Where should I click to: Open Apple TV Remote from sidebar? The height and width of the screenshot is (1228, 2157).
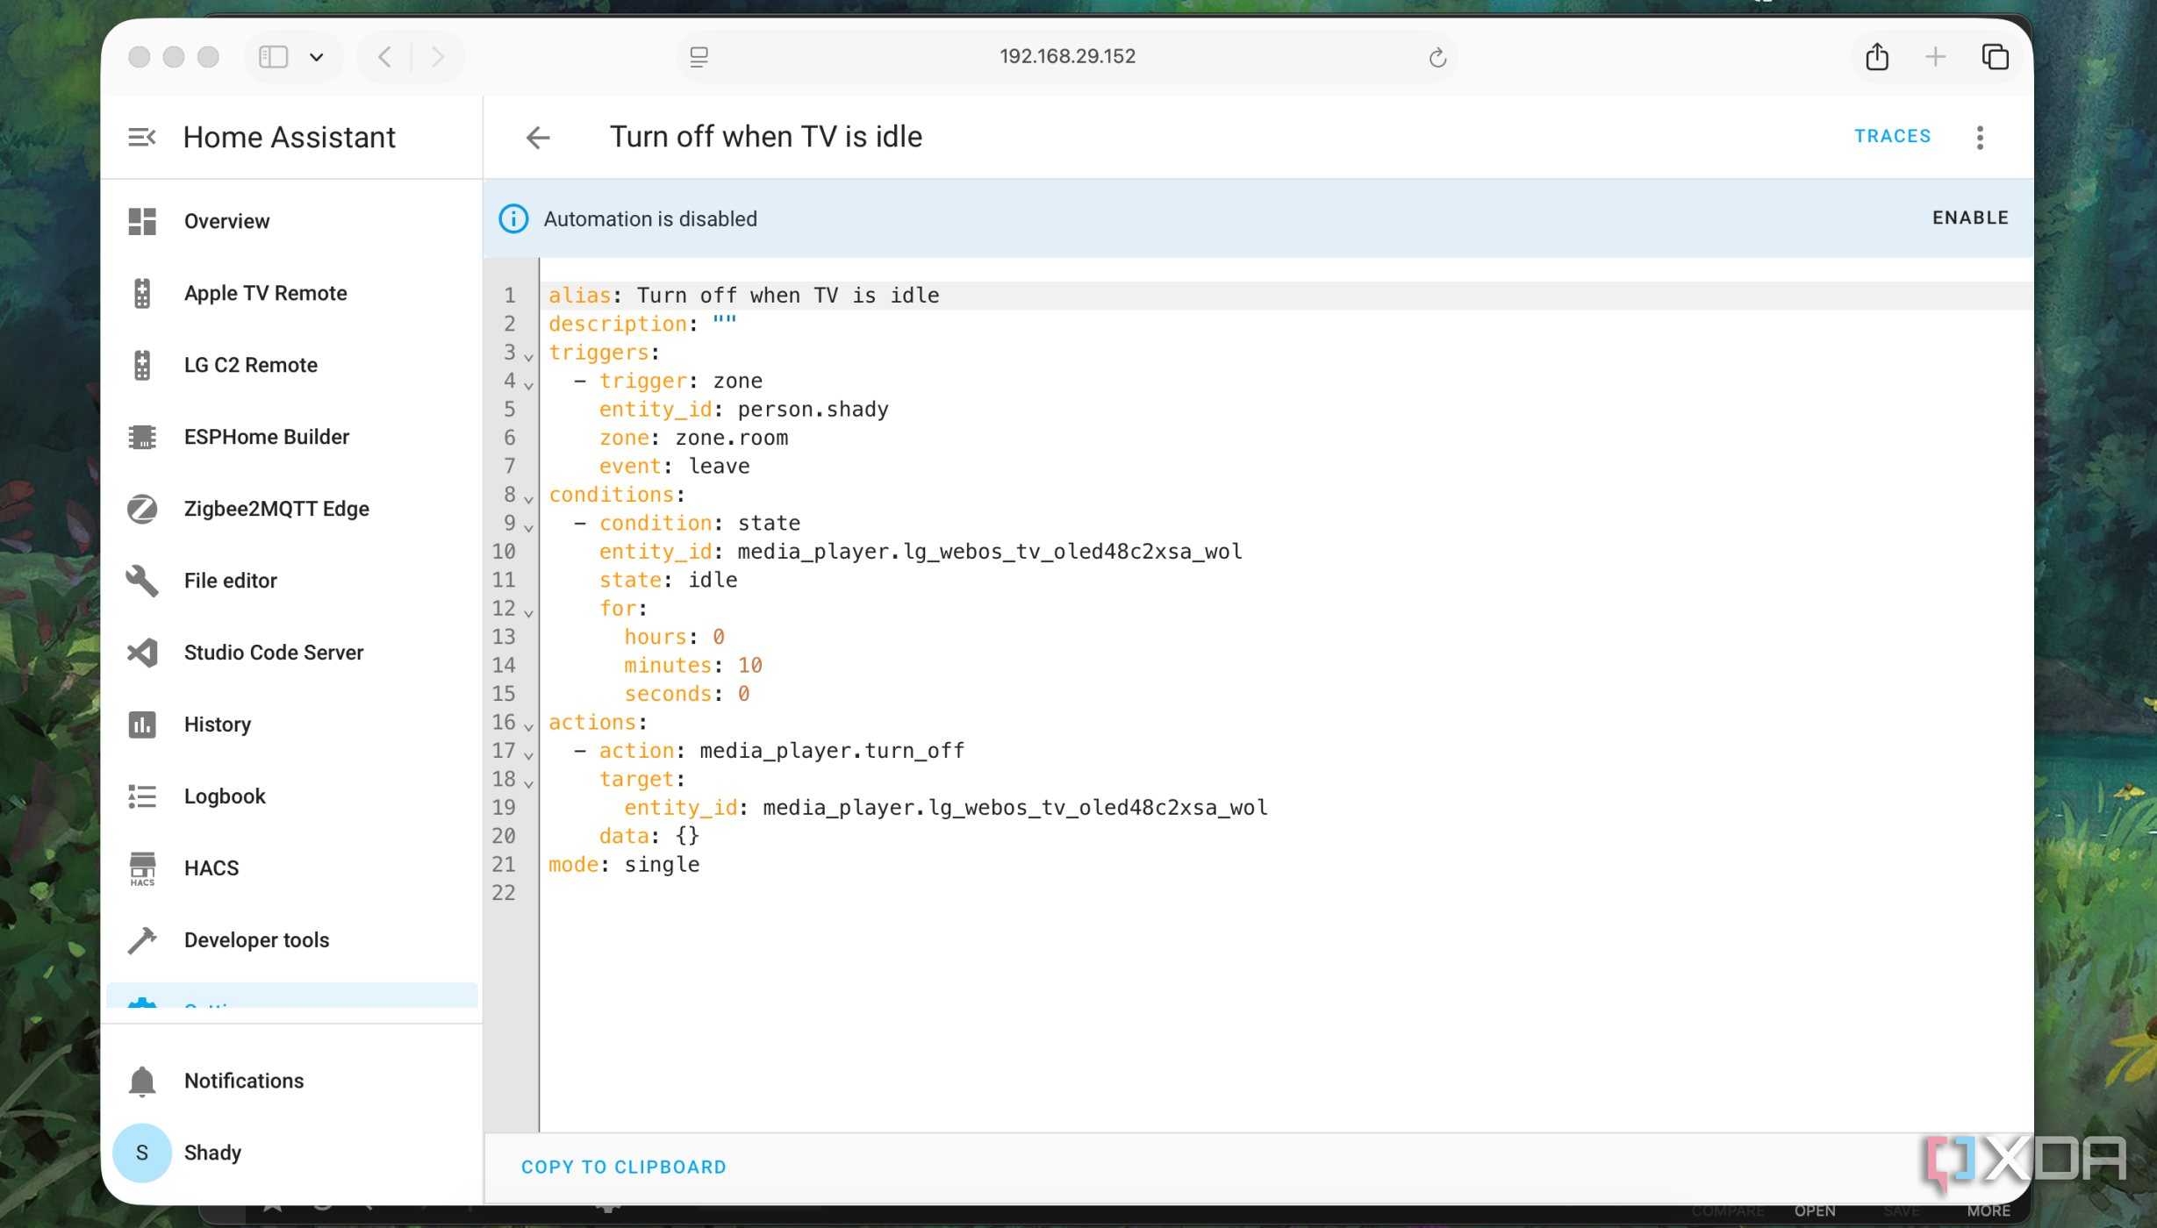[265, 293]
